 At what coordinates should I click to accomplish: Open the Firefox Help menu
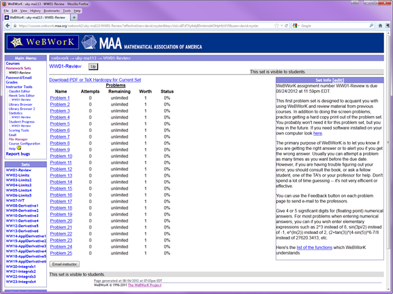77,11
